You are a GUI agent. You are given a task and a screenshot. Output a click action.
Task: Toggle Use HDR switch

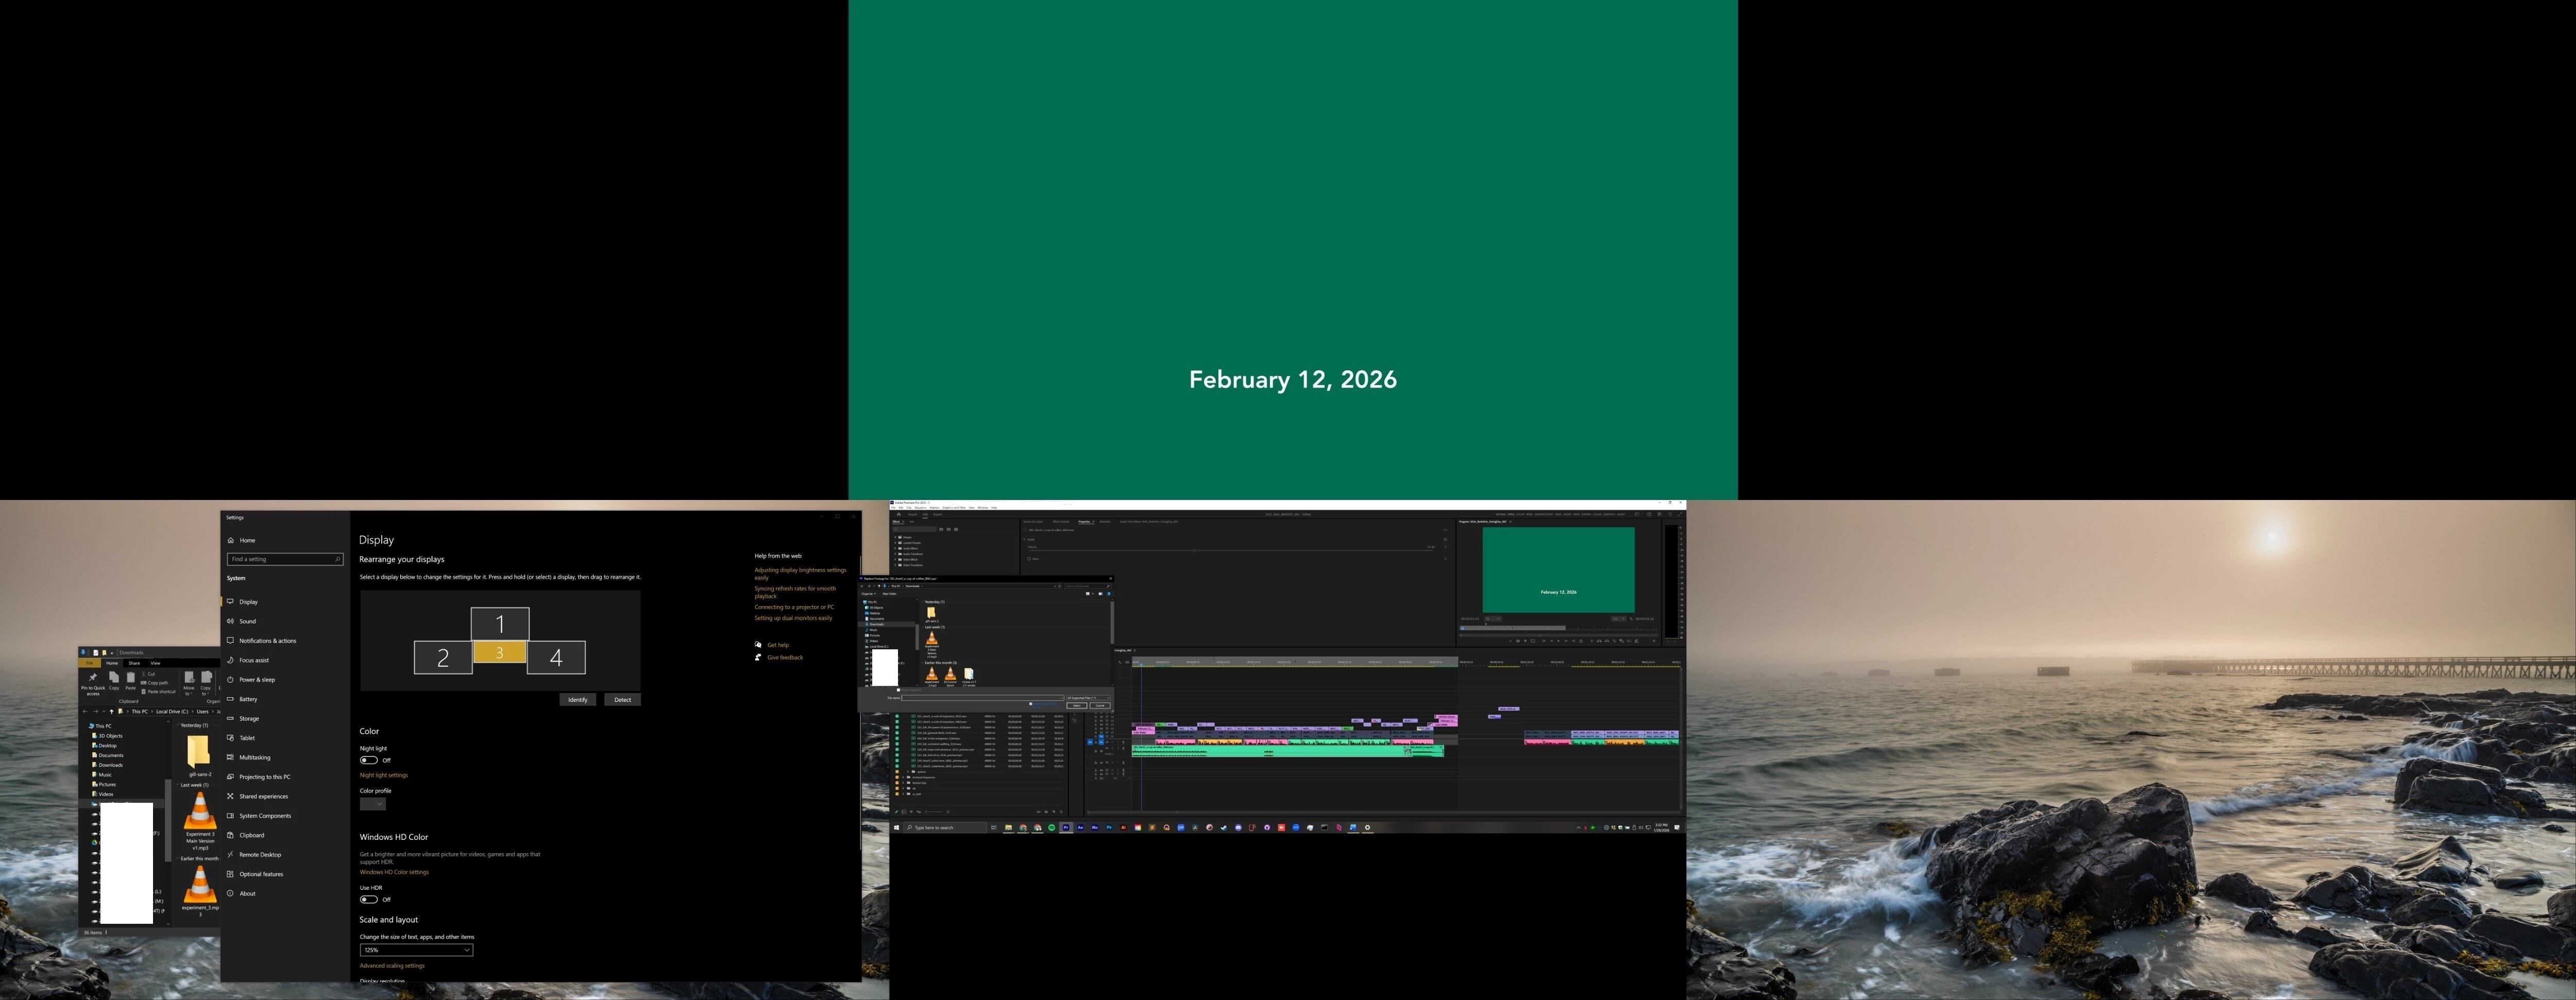[x=369, y=899]
